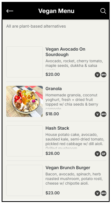Open search with magnifier icon

[x=103, y=11]
